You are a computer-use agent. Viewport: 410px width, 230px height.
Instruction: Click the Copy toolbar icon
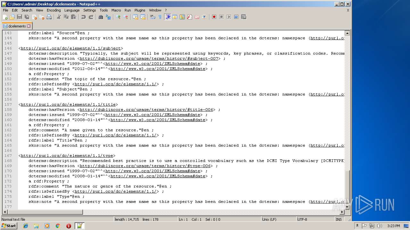click(x=66, y=17)
